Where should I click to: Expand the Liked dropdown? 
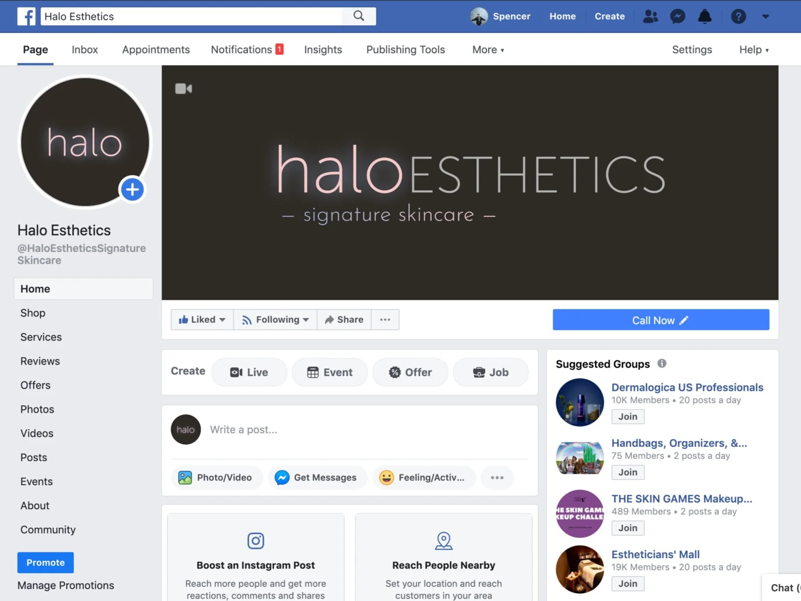point(202,320)
